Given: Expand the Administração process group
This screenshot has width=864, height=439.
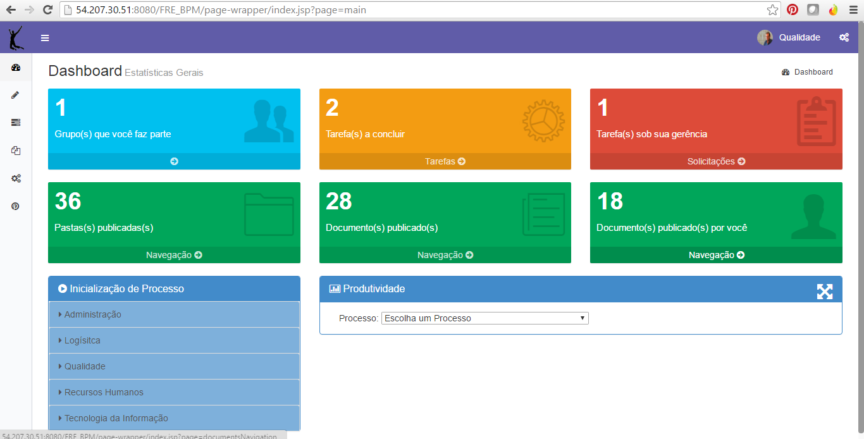Looking at the screenshot, I should click(174, 314).
